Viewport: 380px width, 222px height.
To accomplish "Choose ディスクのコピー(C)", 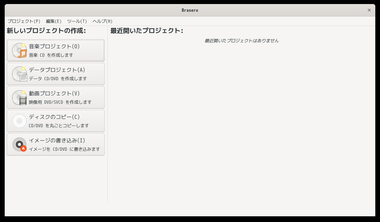I will point(56,121).
